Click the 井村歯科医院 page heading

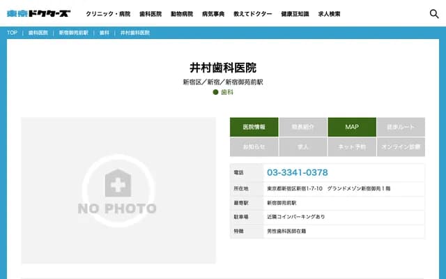[x=223, y=68]
